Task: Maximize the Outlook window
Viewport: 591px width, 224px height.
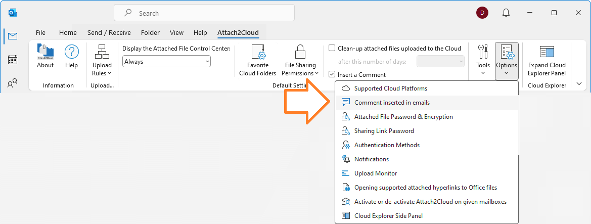Action: 554,13
